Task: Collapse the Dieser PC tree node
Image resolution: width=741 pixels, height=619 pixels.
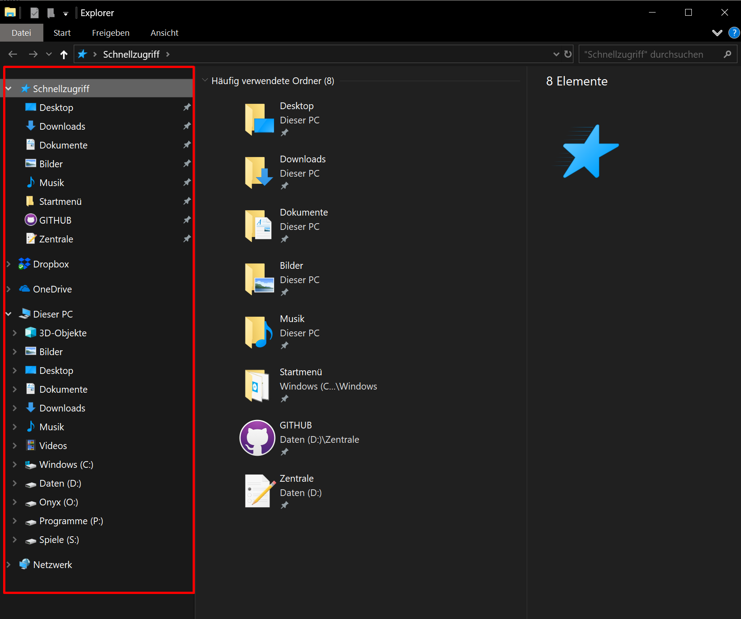Action: pos(8,314)
